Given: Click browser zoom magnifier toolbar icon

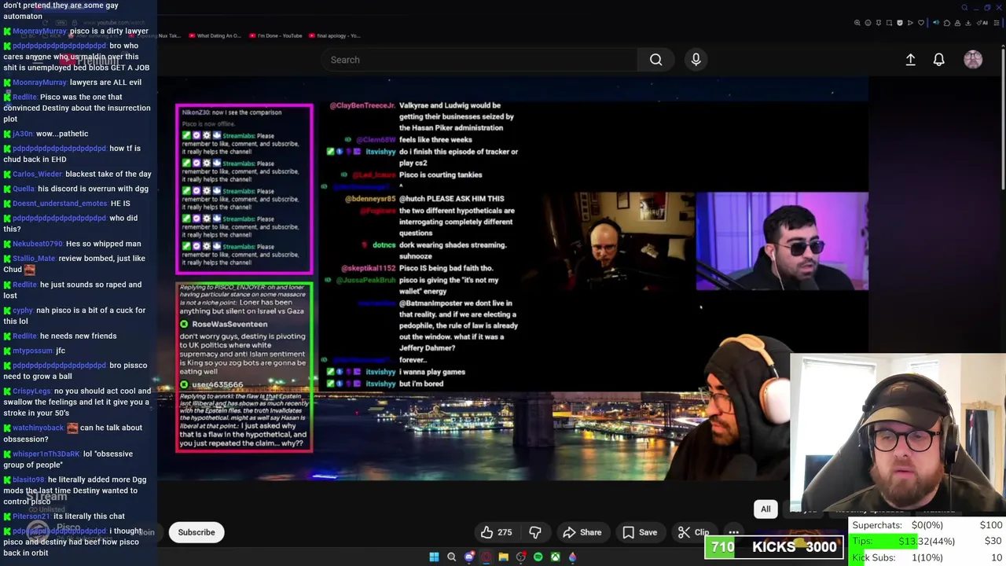Looking at the screenshot, I should pyautogui.click(x=857, y=23).
